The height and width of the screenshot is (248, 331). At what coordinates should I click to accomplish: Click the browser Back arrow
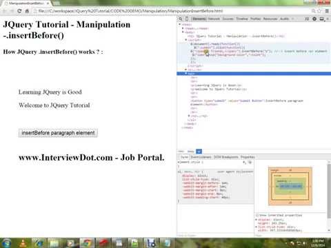(x=4, y=11)
